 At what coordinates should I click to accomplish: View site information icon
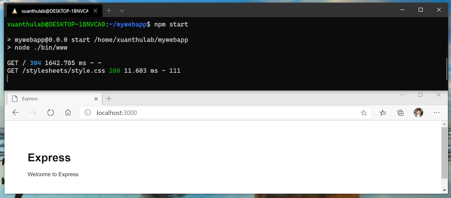click(x=88, y=112)
